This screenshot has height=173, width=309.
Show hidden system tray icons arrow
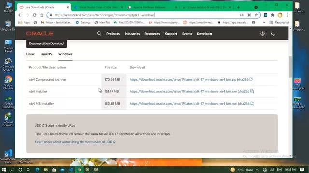(257, 170)
